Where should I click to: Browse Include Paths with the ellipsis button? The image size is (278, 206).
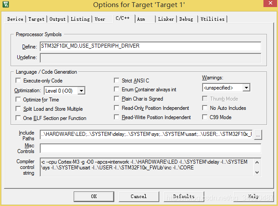(258, 134)
